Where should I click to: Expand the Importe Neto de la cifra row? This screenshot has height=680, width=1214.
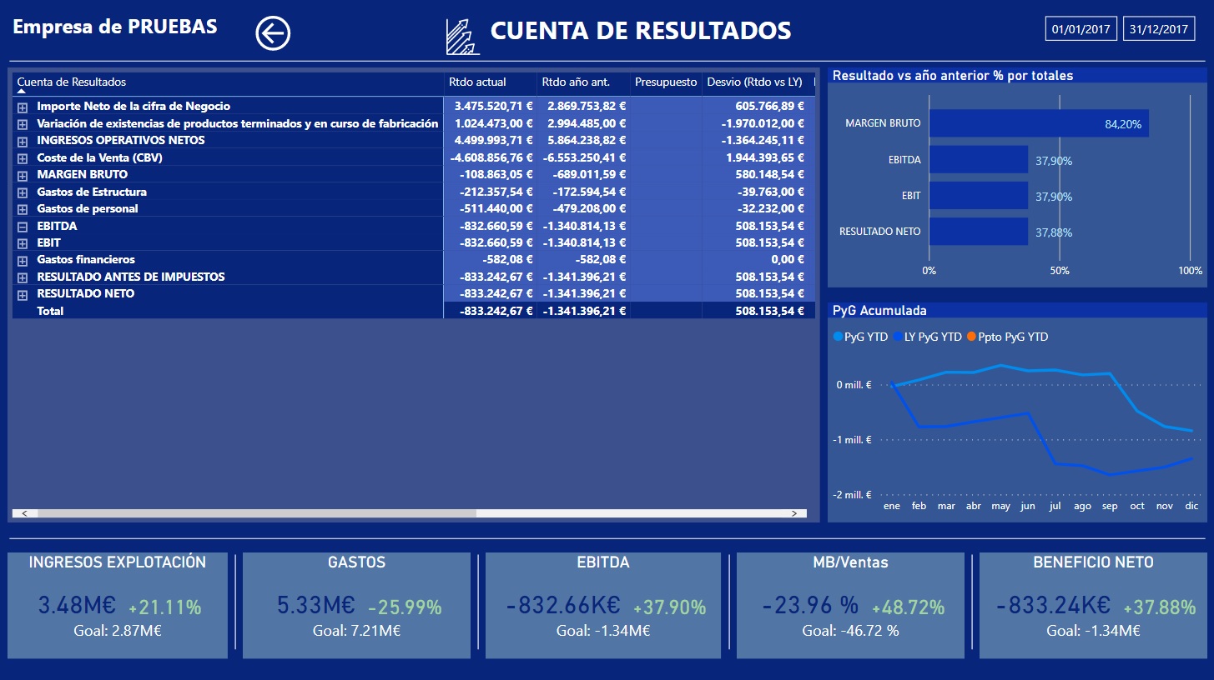[23, 107]
